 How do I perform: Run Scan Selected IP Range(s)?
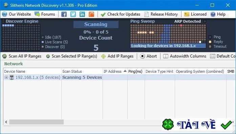72,56
